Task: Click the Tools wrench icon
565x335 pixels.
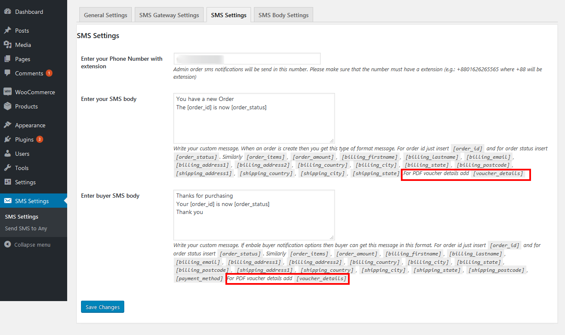Action: (8, 168)
